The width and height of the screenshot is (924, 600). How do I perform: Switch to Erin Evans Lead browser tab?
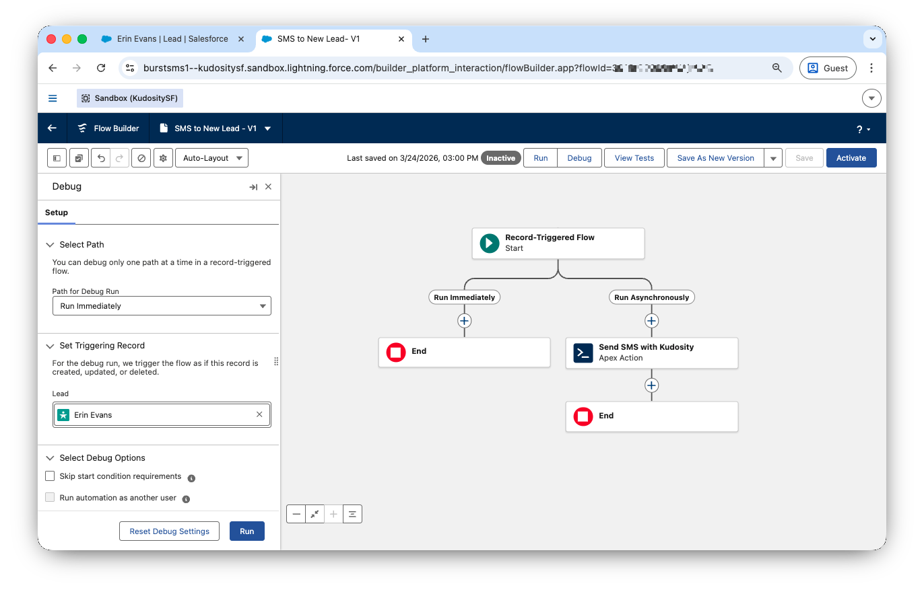(172, 39)
